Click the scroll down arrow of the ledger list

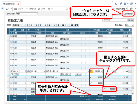pyautogui.click(x=133, y=94)
